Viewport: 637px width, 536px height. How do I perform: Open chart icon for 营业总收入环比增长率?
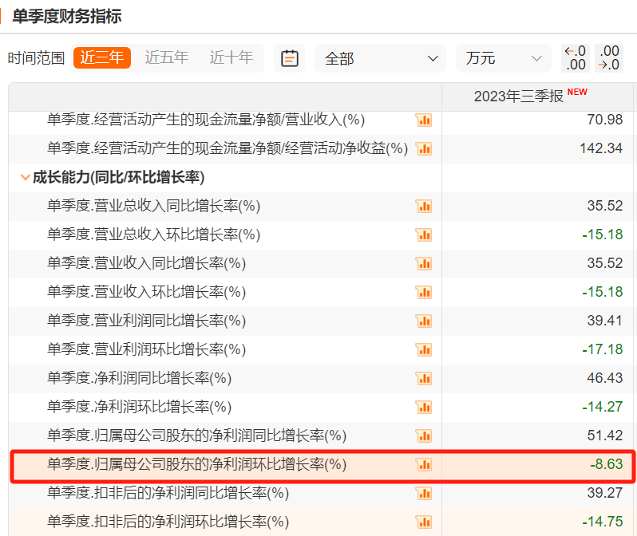point(424,235)
